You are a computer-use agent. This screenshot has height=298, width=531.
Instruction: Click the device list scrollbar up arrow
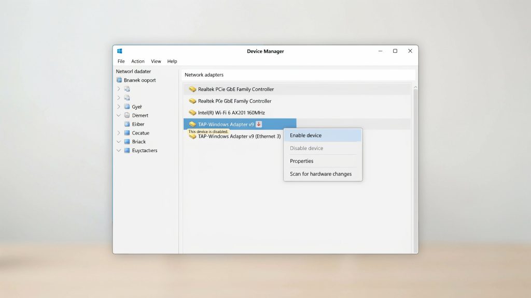point(415,87)
